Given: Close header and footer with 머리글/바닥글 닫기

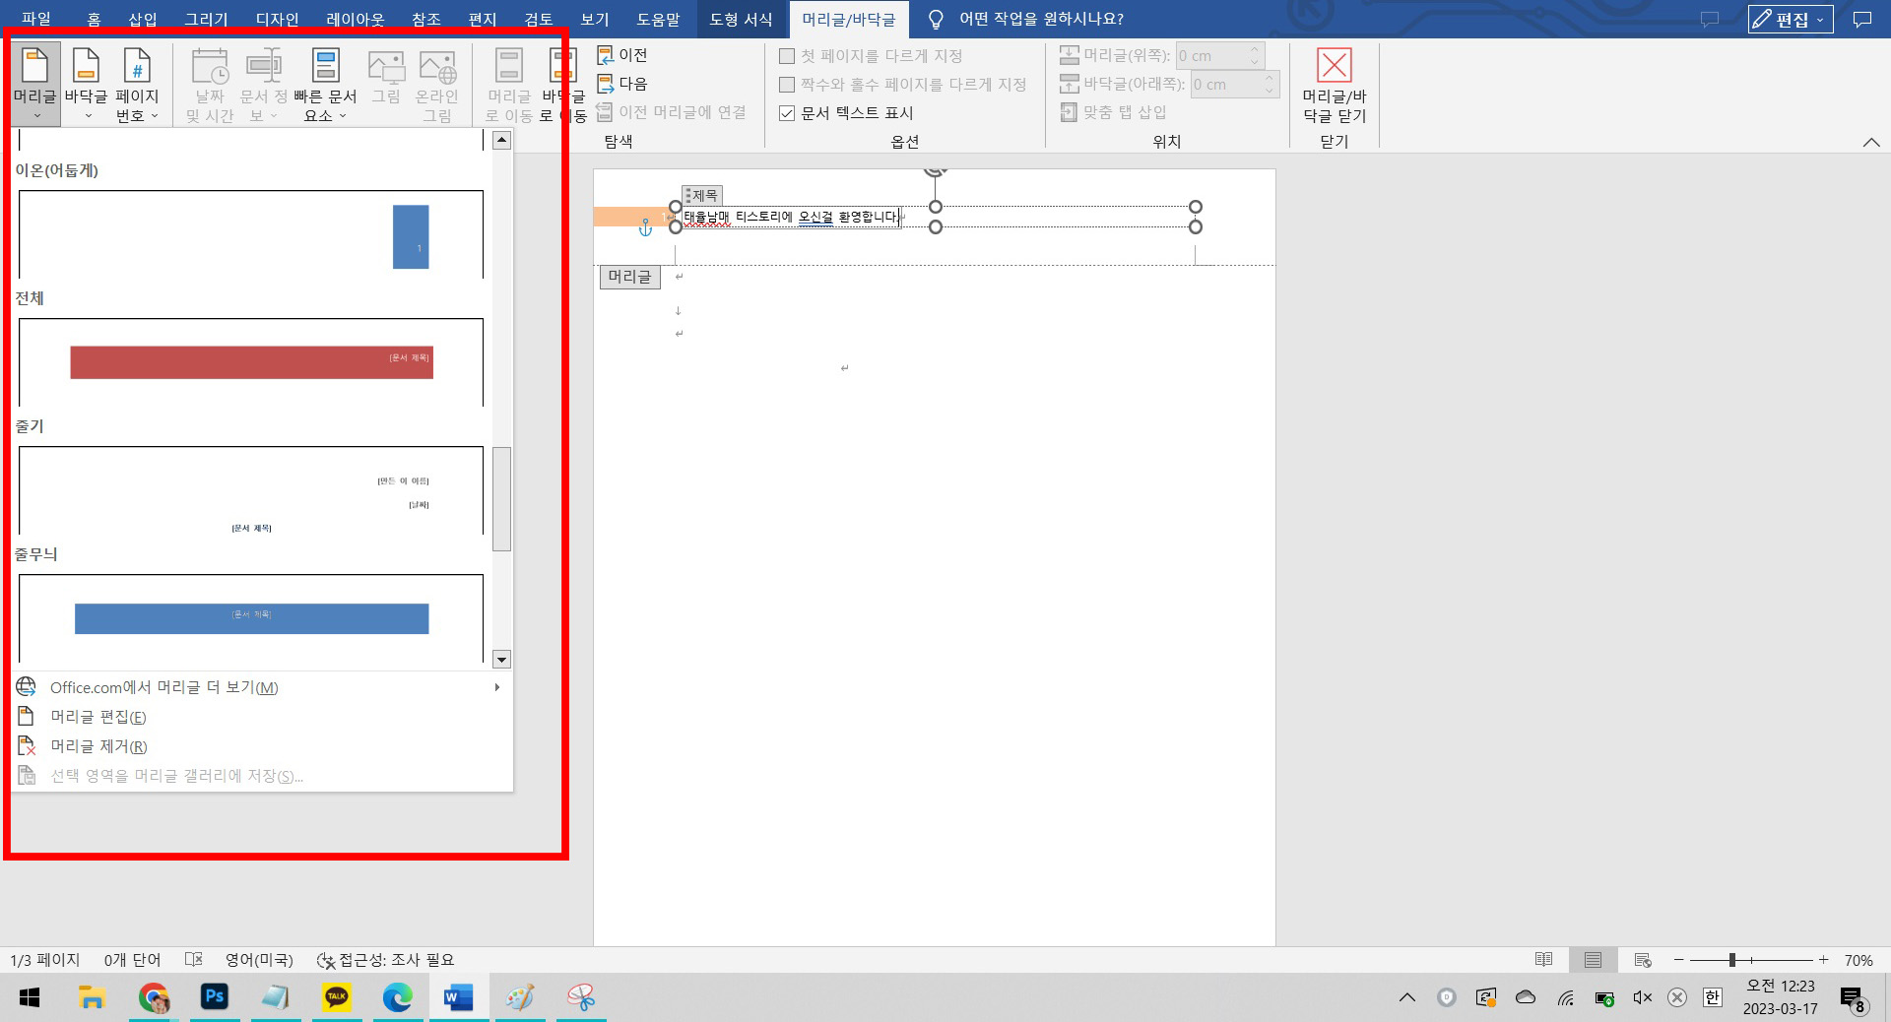Looking at the screenshot, I should point(1335,85).
